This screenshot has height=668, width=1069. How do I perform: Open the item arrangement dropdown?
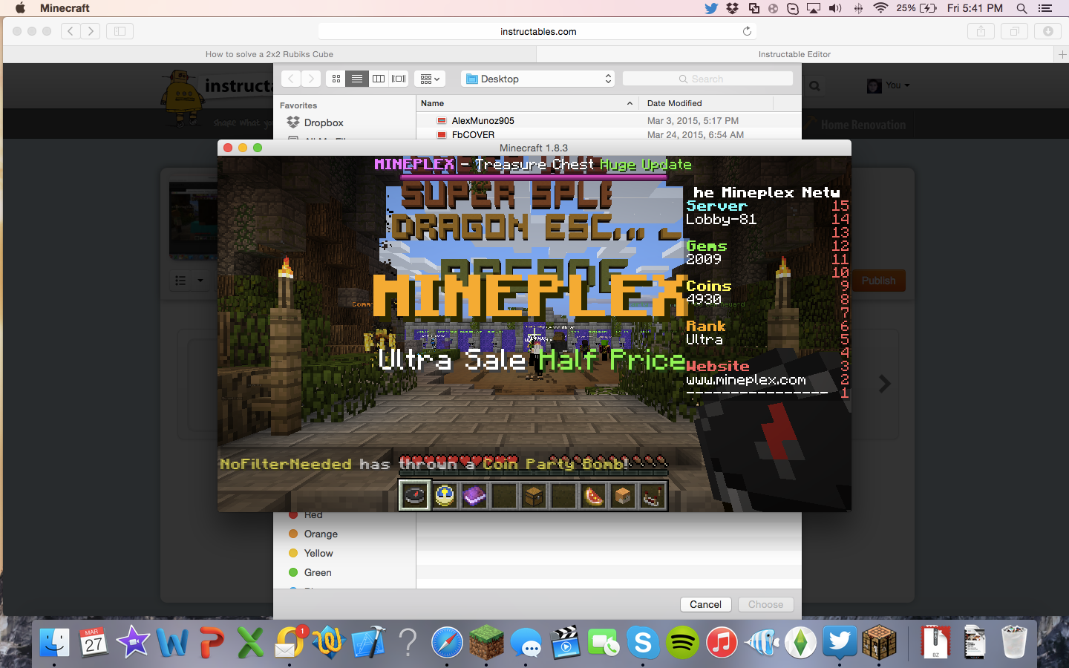[429, 78]
